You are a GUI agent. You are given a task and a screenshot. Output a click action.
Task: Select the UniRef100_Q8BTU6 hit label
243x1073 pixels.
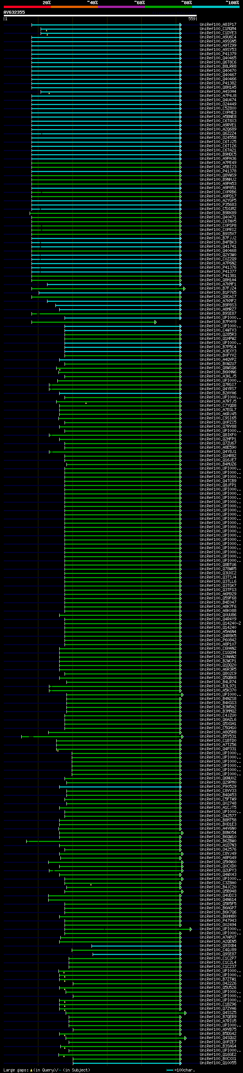218,565
